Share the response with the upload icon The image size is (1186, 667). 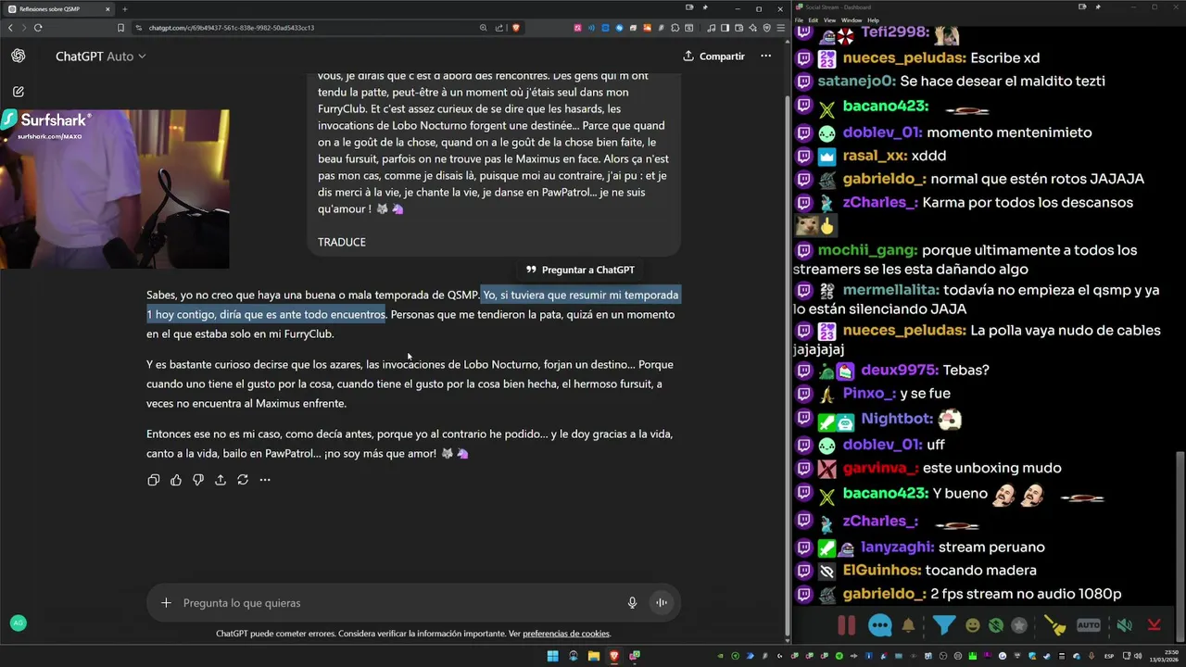221,480
